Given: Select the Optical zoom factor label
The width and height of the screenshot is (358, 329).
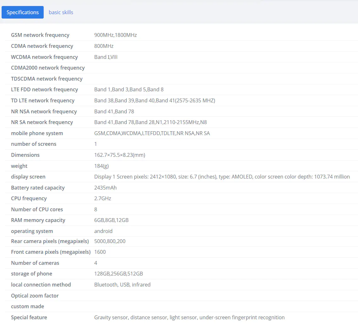Looking at the screenshot, I should click(x=35, y=295).
